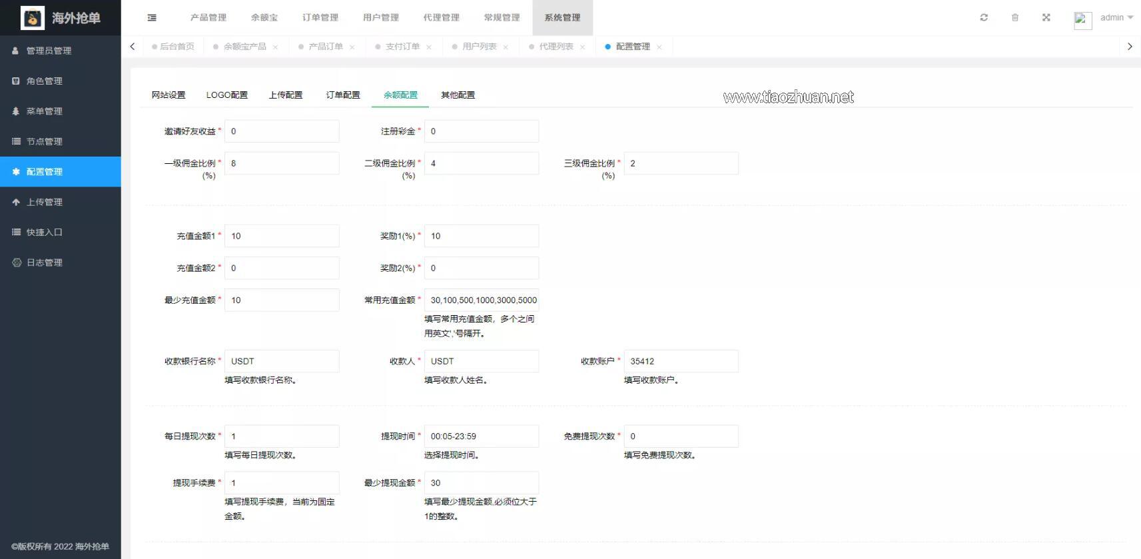1141x559 pixels.
Task: Open the 系统管理 top menu
Action: click(563, 18)
